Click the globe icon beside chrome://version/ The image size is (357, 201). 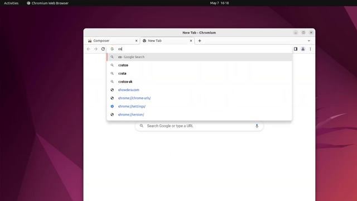(x=112, y=114)
